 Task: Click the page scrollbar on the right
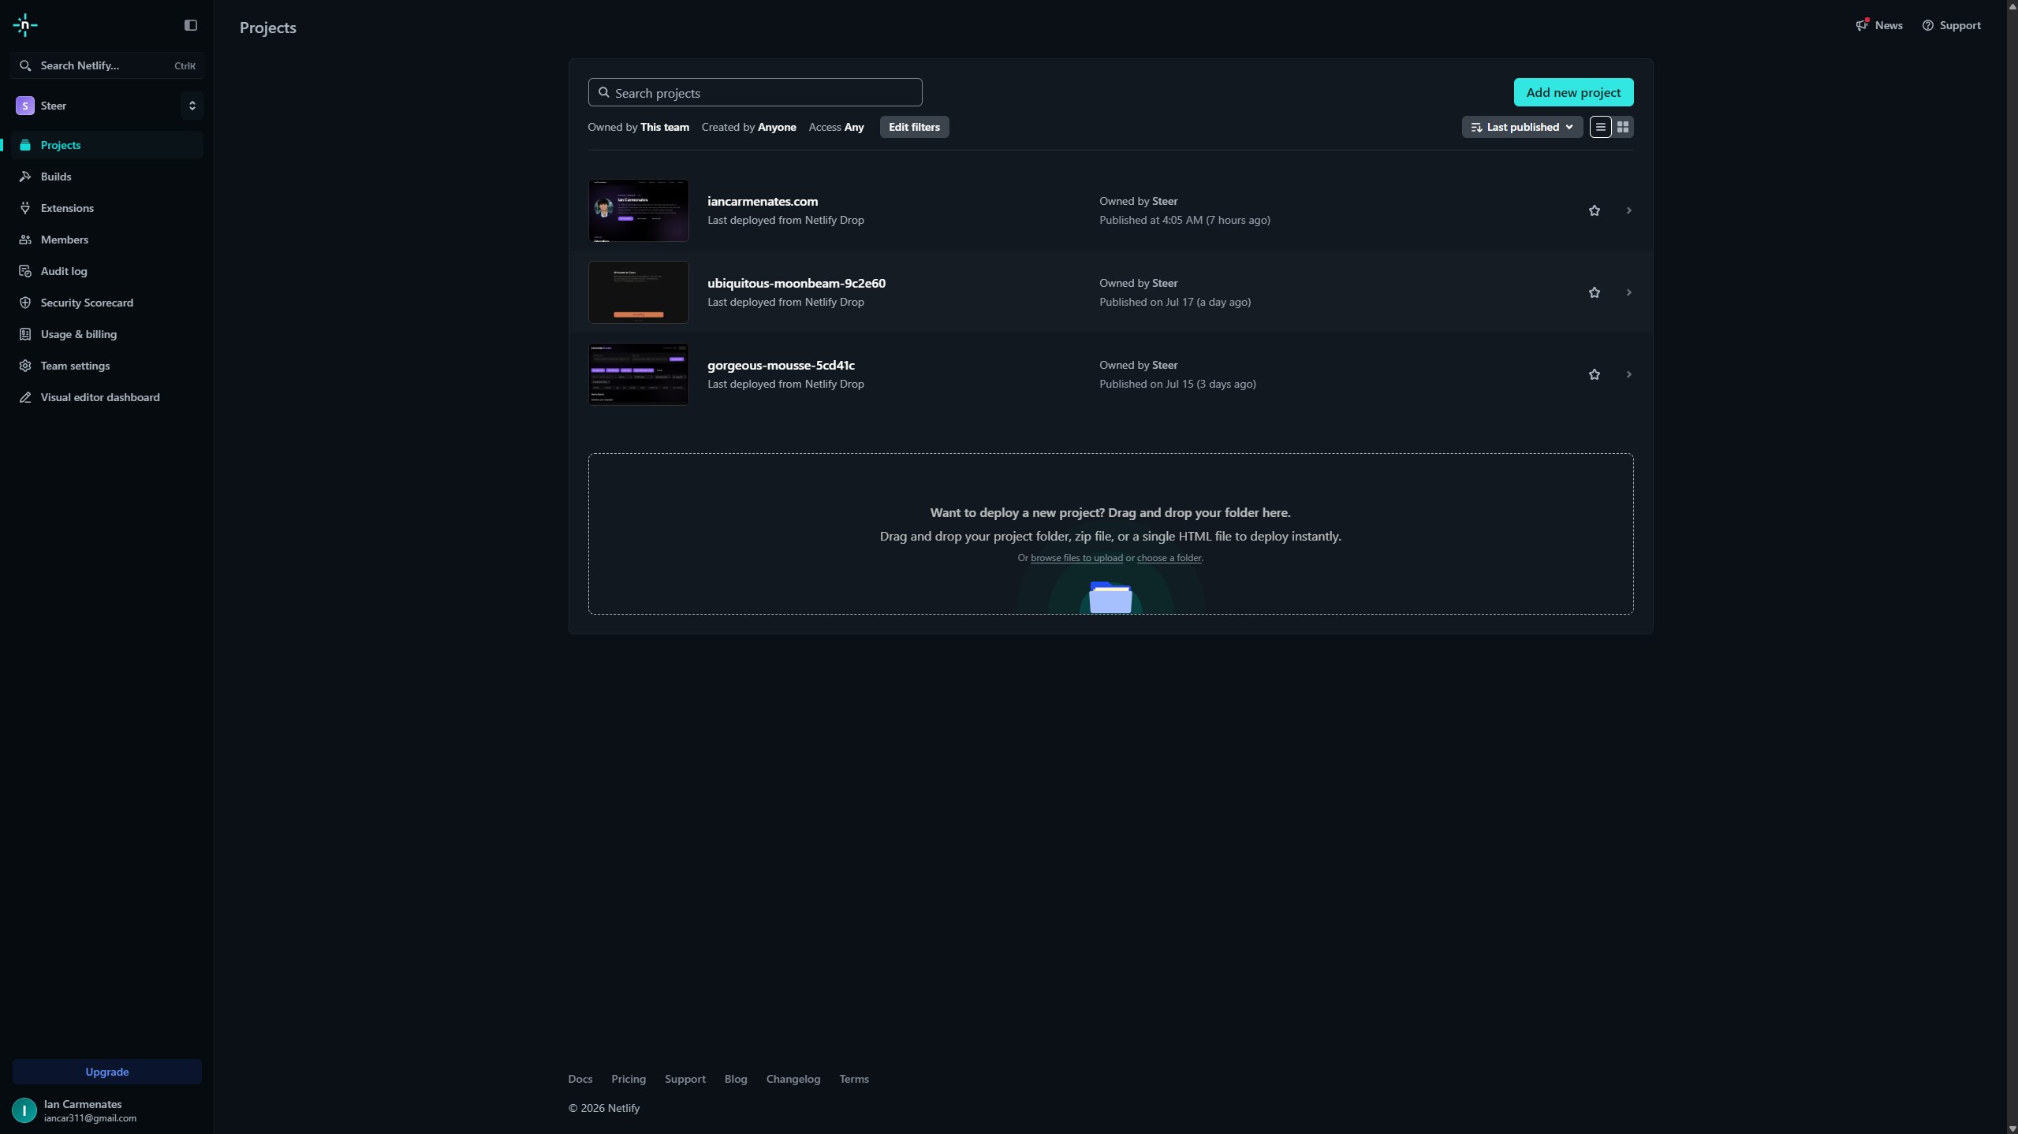(x=2012, y=567)
